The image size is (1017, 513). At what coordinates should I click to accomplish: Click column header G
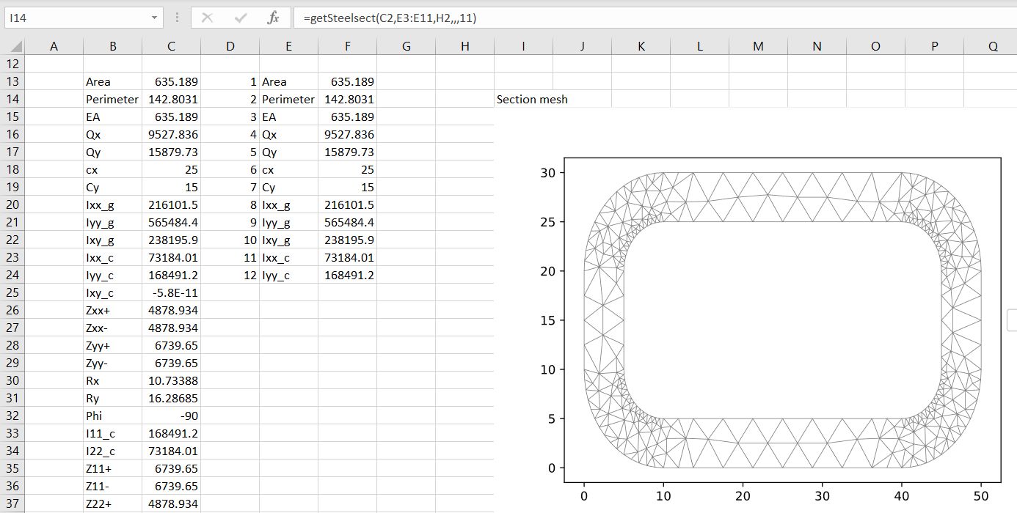[406, 45]
